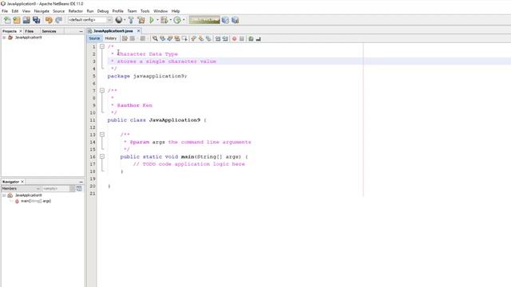
Task: Open the Debug Project dropdown arrow
Action: click(170, 20)
